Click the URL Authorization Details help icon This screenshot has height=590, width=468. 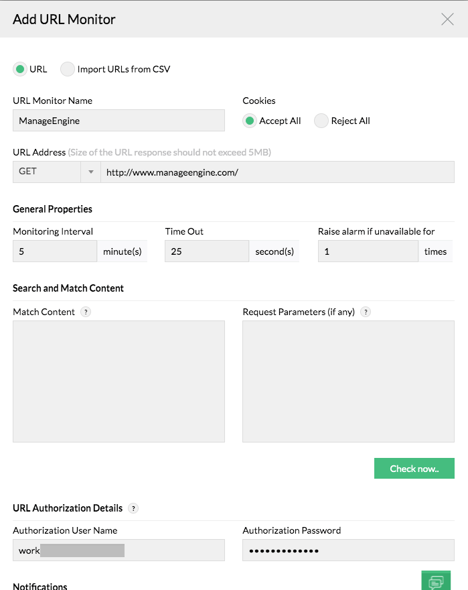click(133, 508)
